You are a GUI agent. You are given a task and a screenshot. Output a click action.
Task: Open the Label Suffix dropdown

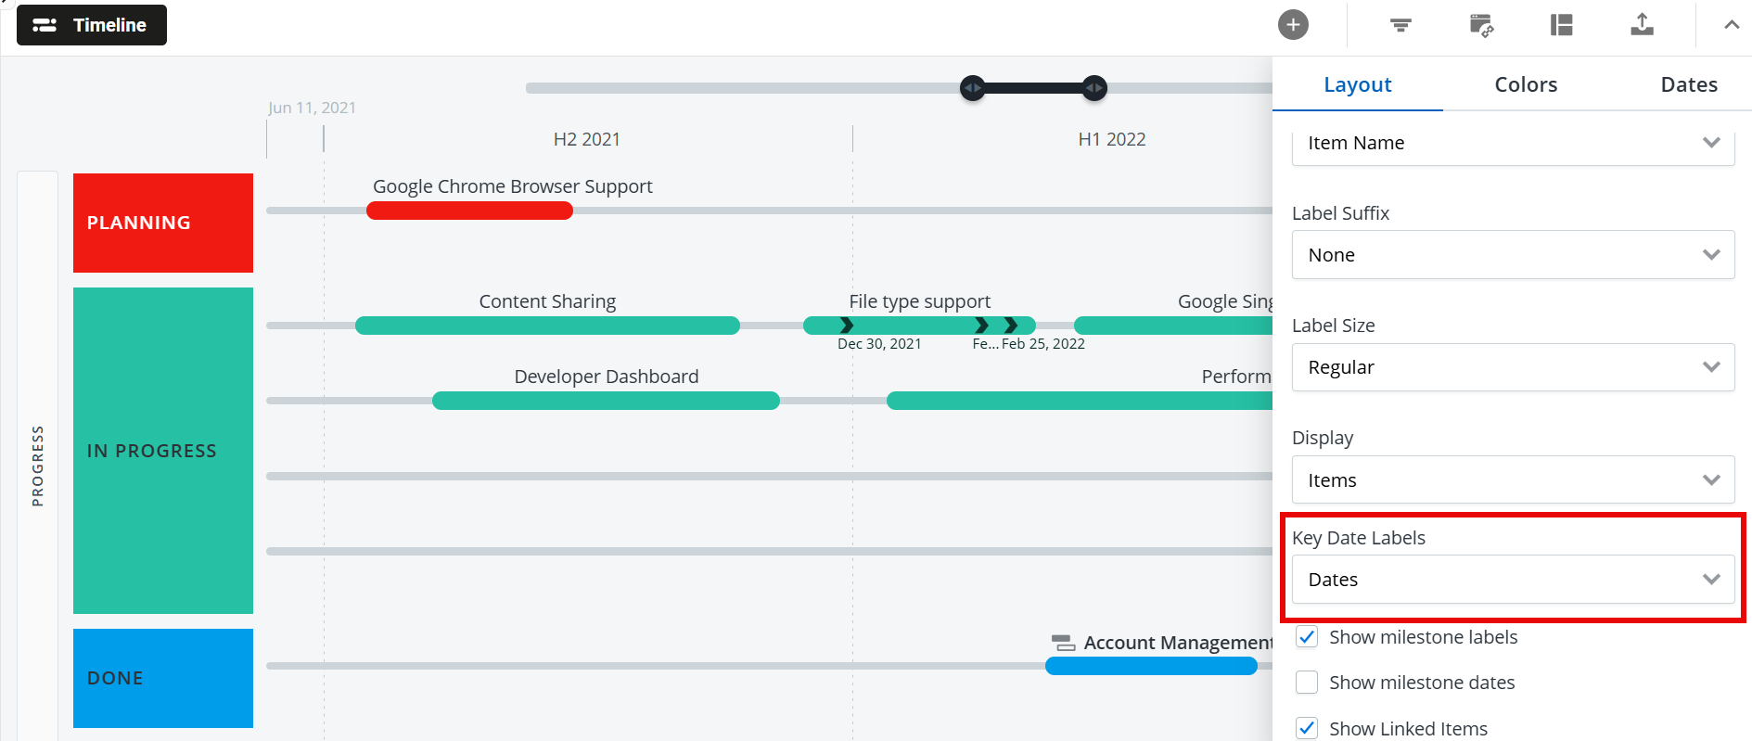pos(1513,255)
